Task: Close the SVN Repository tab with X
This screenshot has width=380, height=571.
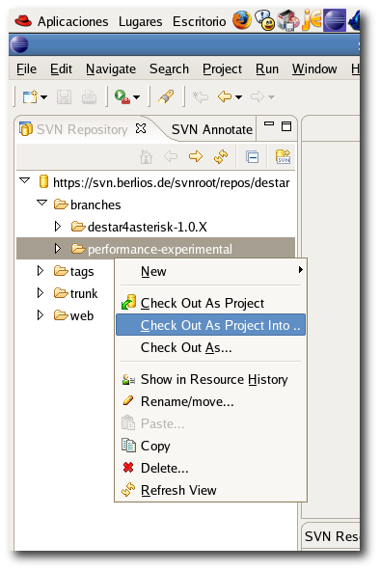Action: (x=141, y=128)
